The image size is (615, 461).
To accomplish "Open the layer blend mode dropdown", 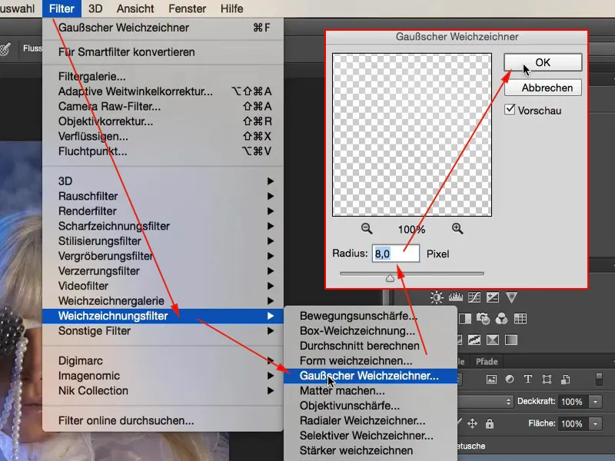I will coord(485,401).
